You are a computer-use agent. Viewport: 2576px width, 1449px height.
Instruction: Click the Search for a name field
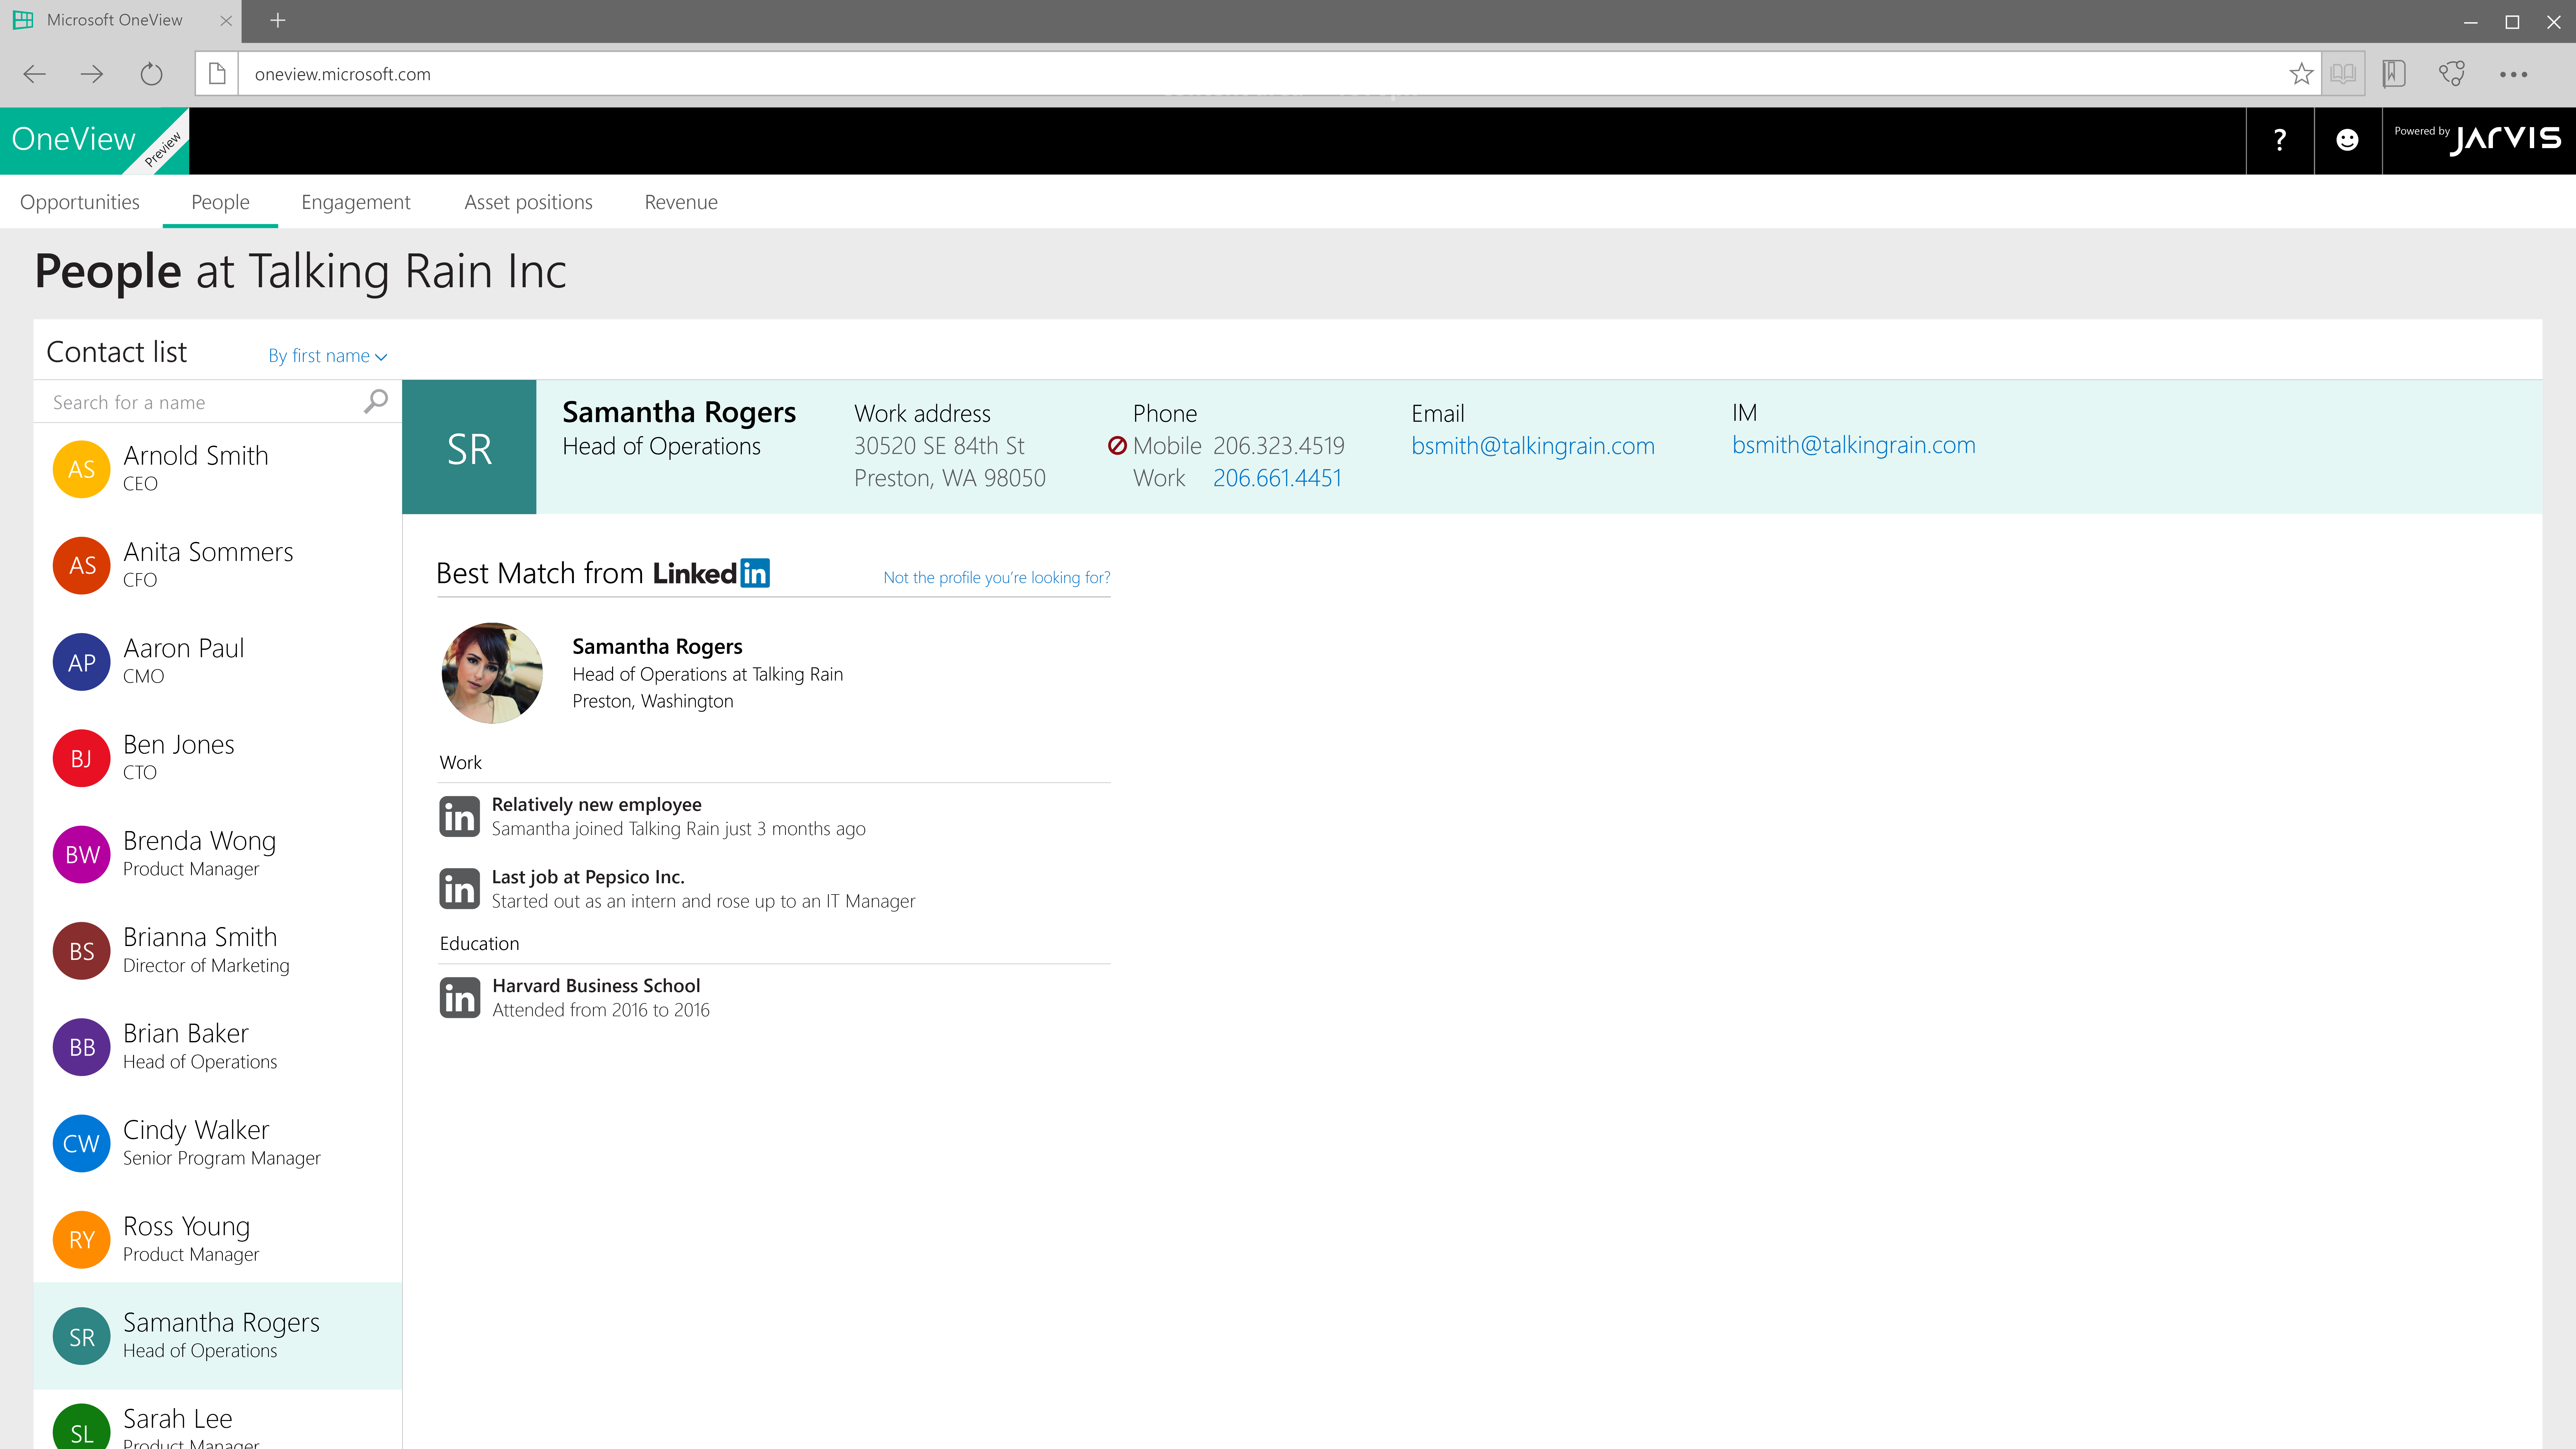pyautogui.click(x=200, y=402)
